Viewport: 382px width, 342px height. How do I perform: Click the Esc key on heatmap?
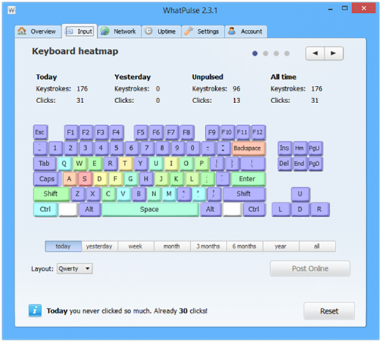click(x=40, y=132)
